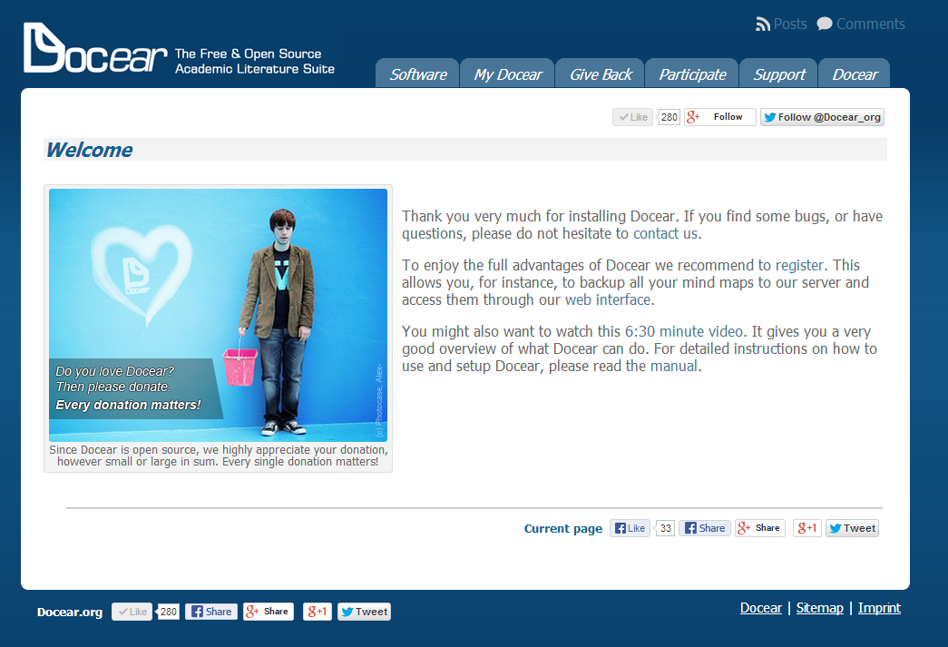Open the manual link
This screenshot has width=948, height=647.
[673, 366]
